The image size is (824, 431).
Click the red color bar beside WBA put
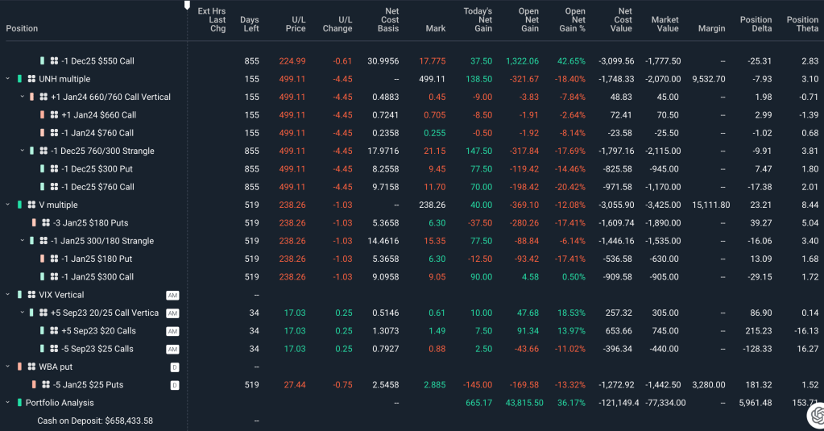click(19, 367)
